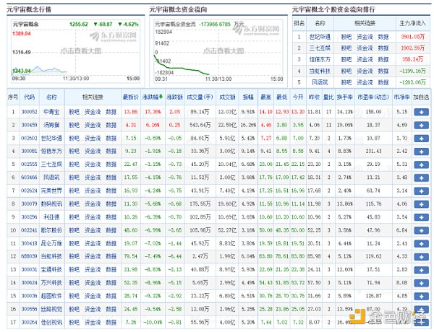Viewport: 434px width, 332px height.
Task: Open stock code 300052 link
Action: [x=29, y=112]
